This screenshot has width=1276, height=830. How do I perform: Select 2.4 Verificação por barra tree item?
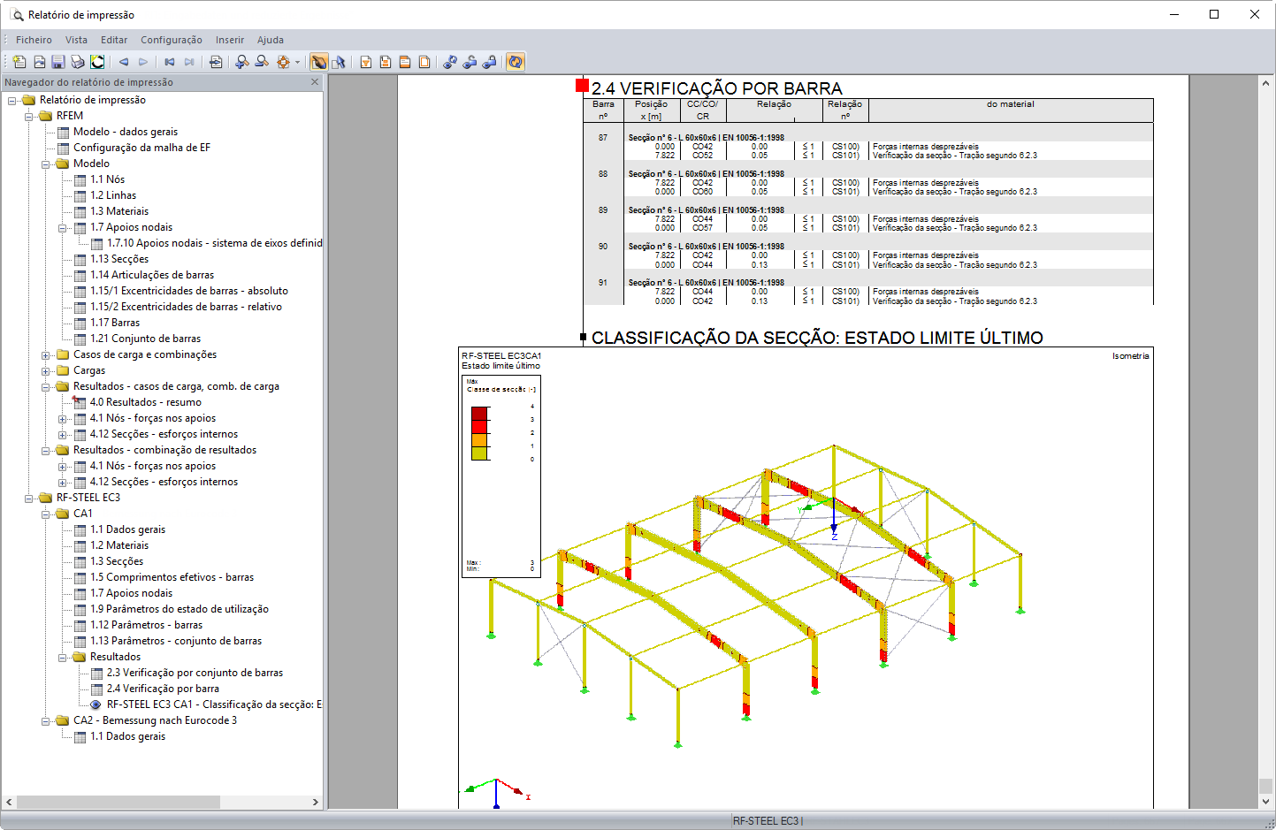(163, 689)
